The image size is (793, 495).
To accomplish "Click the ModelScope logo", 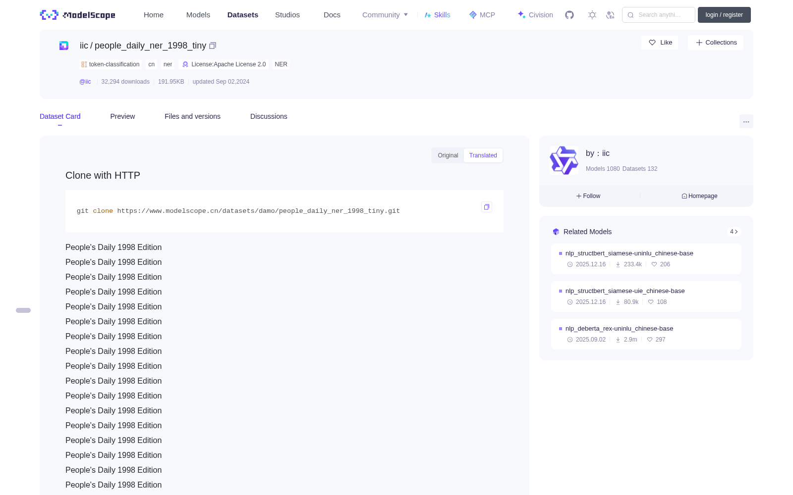I will click(x=77, y=15).
